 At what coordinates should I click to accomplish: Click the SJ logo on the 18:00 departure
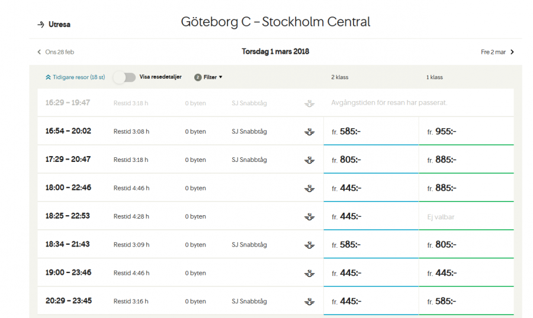coord(309,189)
